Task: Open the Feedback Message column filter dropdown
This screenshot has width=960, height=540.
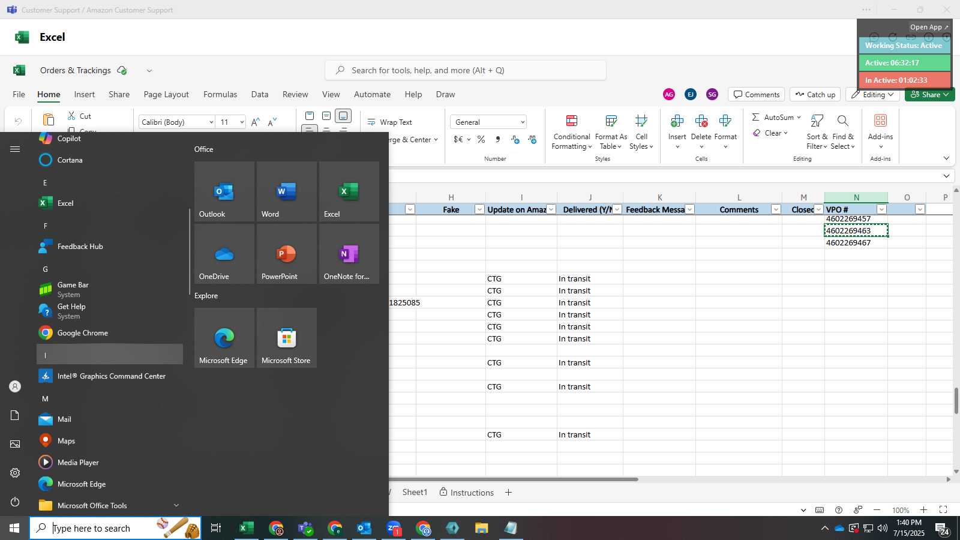Action: 689,209
